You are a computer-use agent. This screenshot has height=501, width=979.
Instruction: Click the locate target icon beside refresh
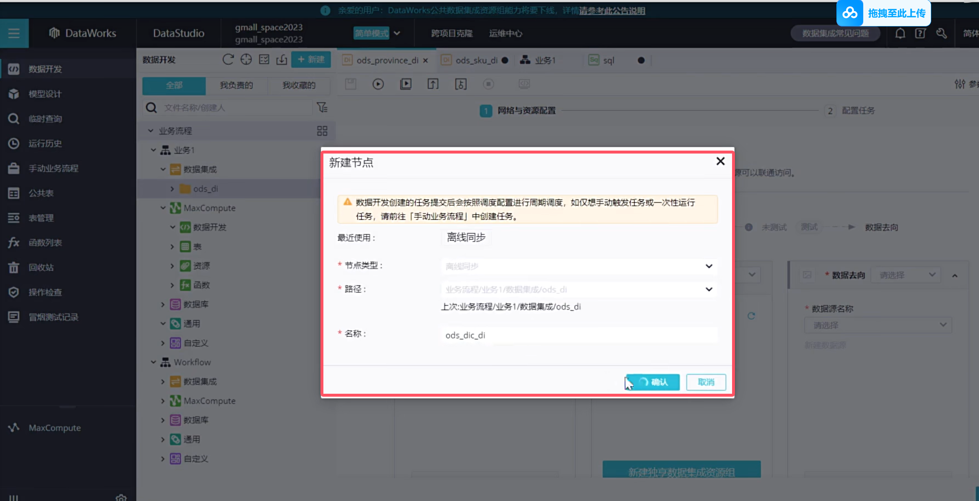coord(246,60)
